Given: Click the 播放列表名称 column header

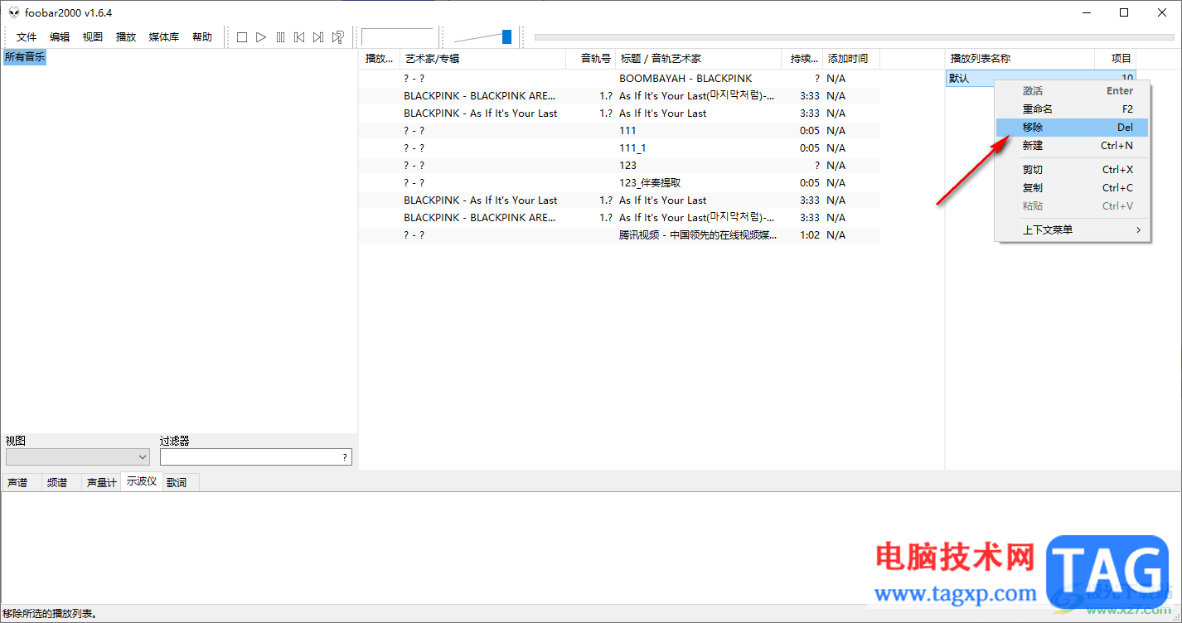Looking at the screenshot, I should click(1020, 58).
